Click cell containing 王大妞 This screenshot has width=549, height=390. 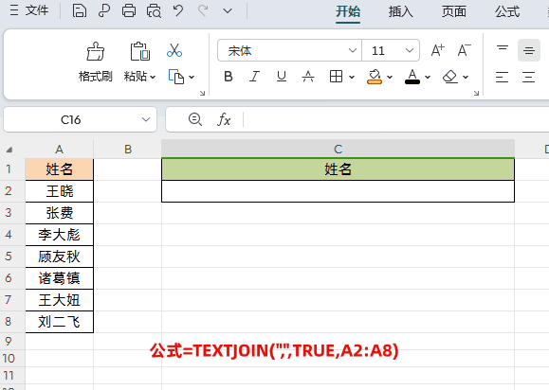59,300
